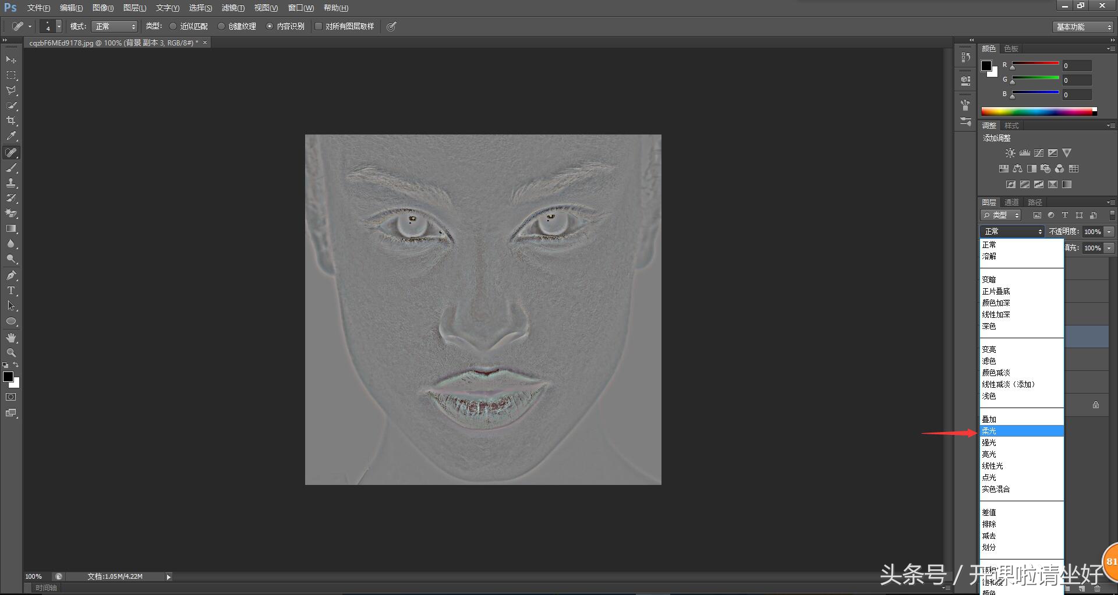Expand the 不透明度 opacity slider arrow
Viewport: 1118px width, 595px height.
(1109, 232)
